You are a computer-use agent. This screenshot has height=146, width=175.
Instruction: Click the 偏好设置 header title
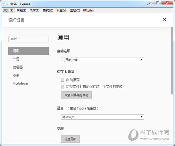(x=16, y=20)
